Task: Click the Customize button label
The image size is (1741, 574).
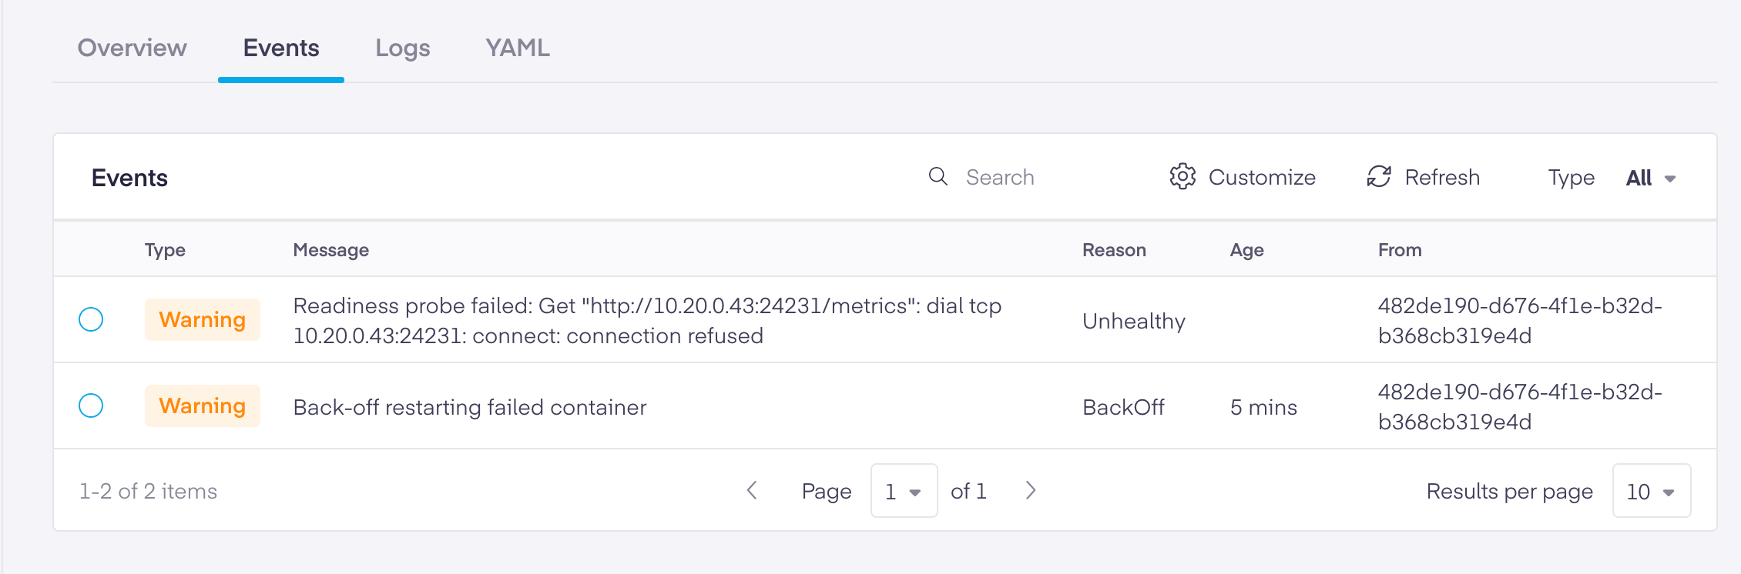Action: tap(1262, 178)
